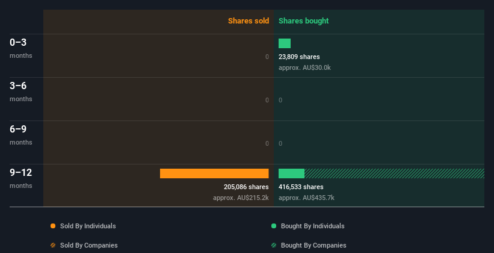The image size is (494, 253).
Task: Click the striped Sold By Companies legend dot
Action: coord(53,245)
